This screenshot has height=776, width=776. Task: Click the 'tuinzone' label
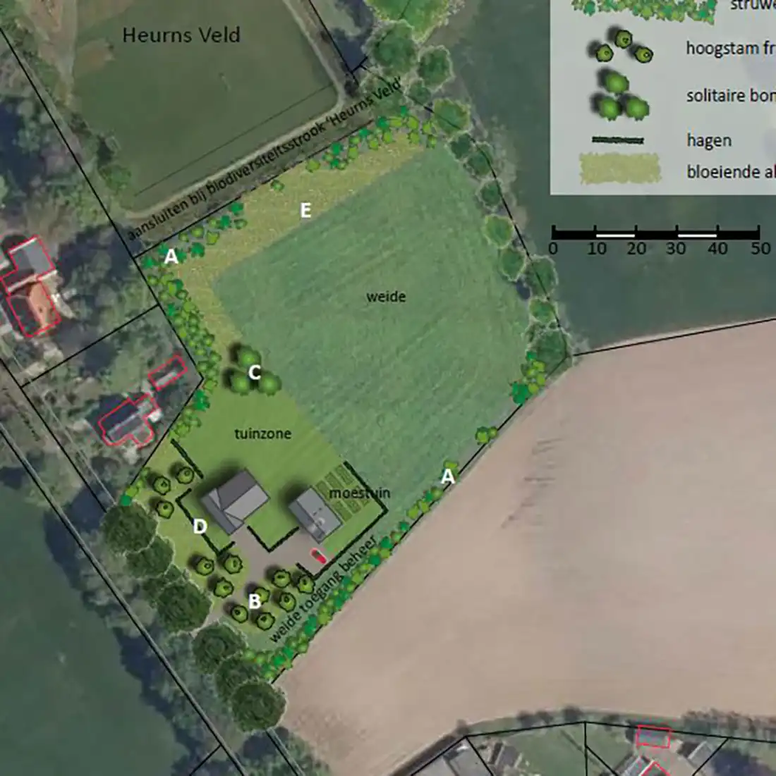pyautogui.click(x=262, y=434)
